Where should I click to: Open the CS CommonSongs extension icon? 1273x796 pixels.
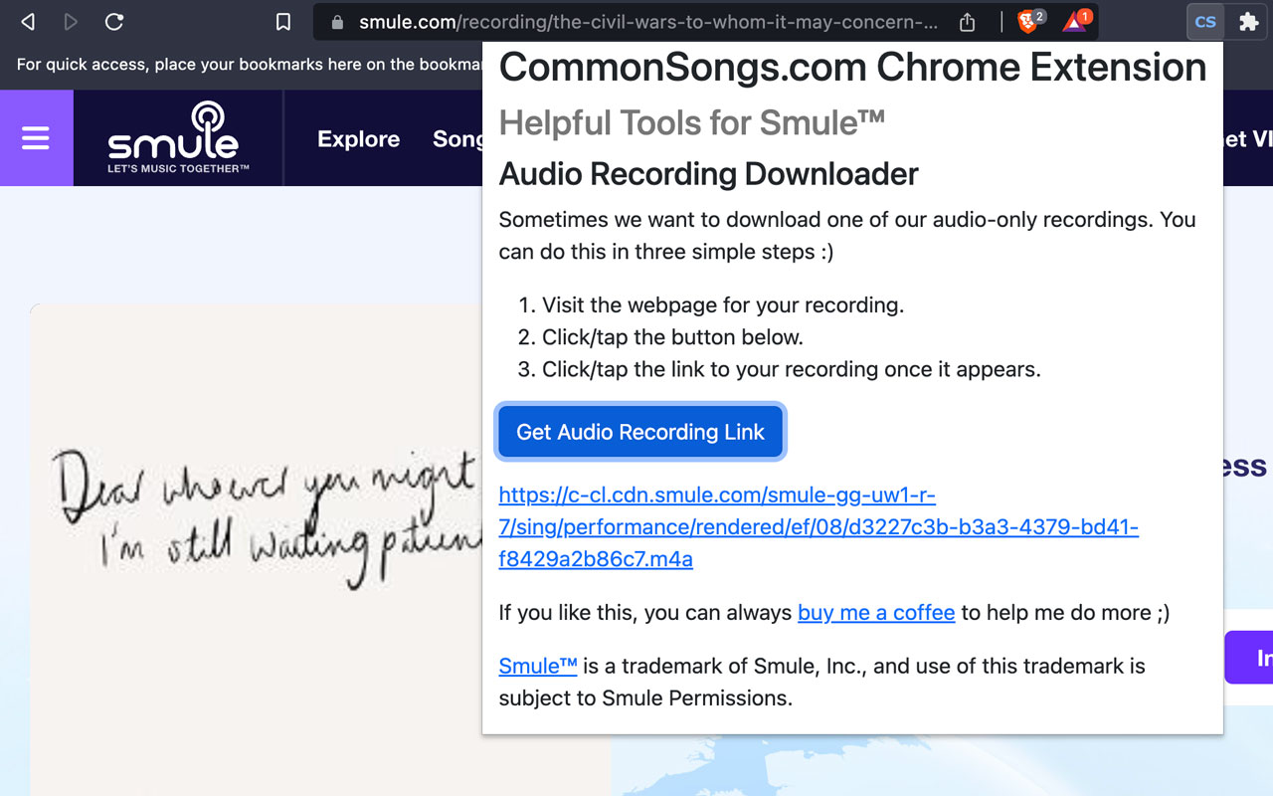tap(1204, 21)
